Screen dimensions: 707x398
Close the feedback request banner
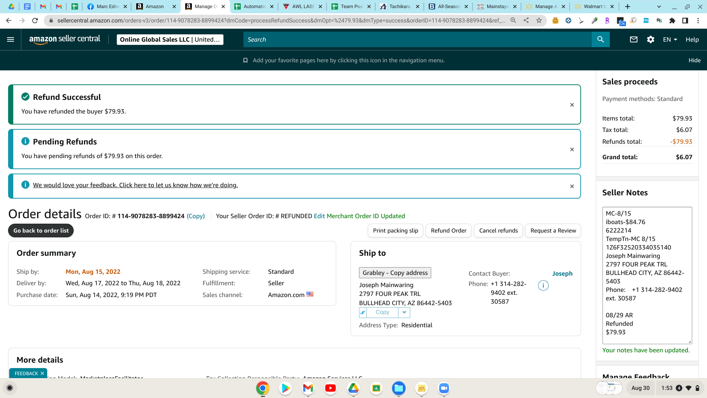click(572, 186)
